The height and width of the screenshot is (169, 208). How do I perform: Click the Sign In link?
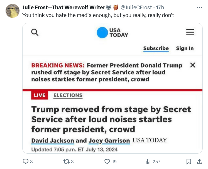(x=185, y=48)
